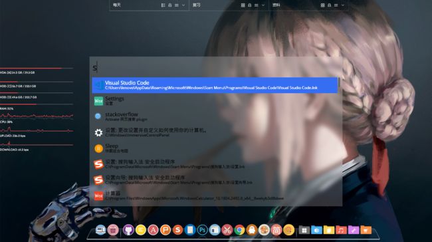Select the stackoverflow web search result
The width and height of the screenshot is (432, 242).
[x=215, y=116]
